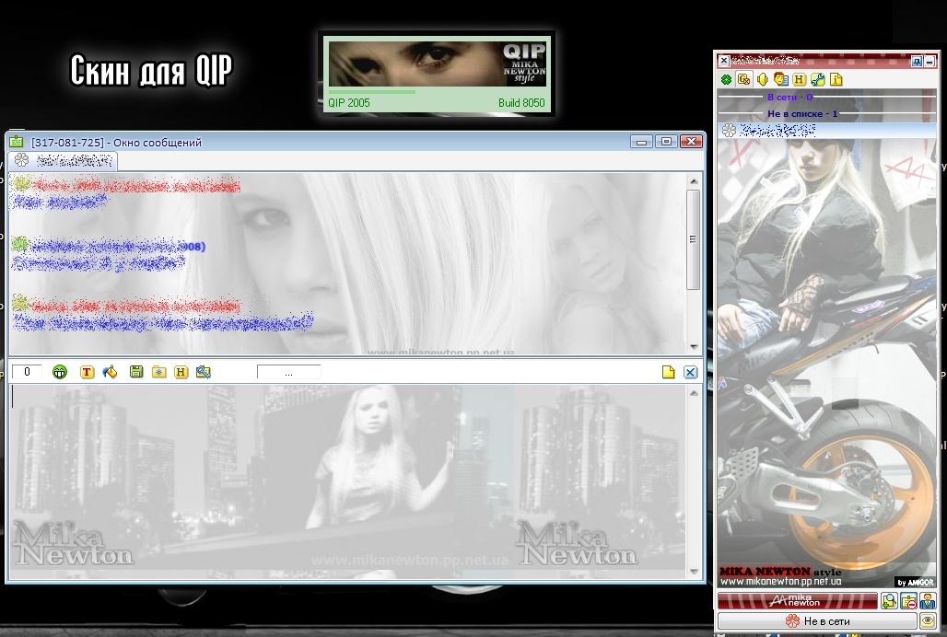Click the yellow note icon in chat toolbar

click(668, 372)
